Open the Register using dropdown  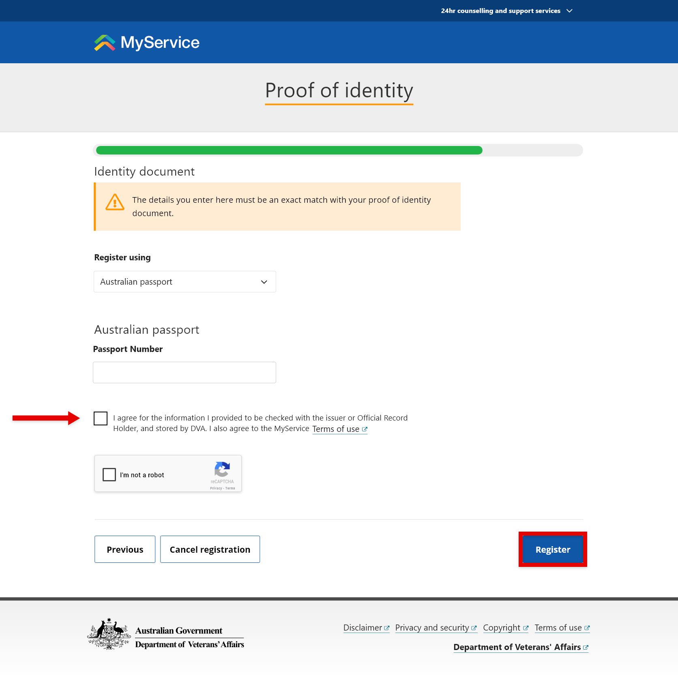[185, 281]
